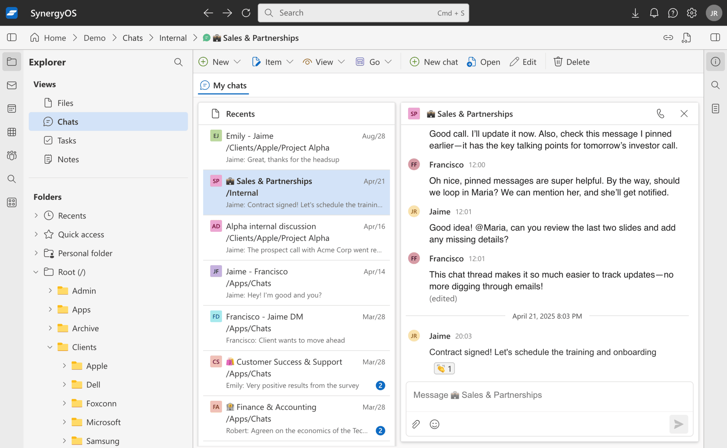Click the attach file paperclip icon
727x448 pixels.
[416, 424]
